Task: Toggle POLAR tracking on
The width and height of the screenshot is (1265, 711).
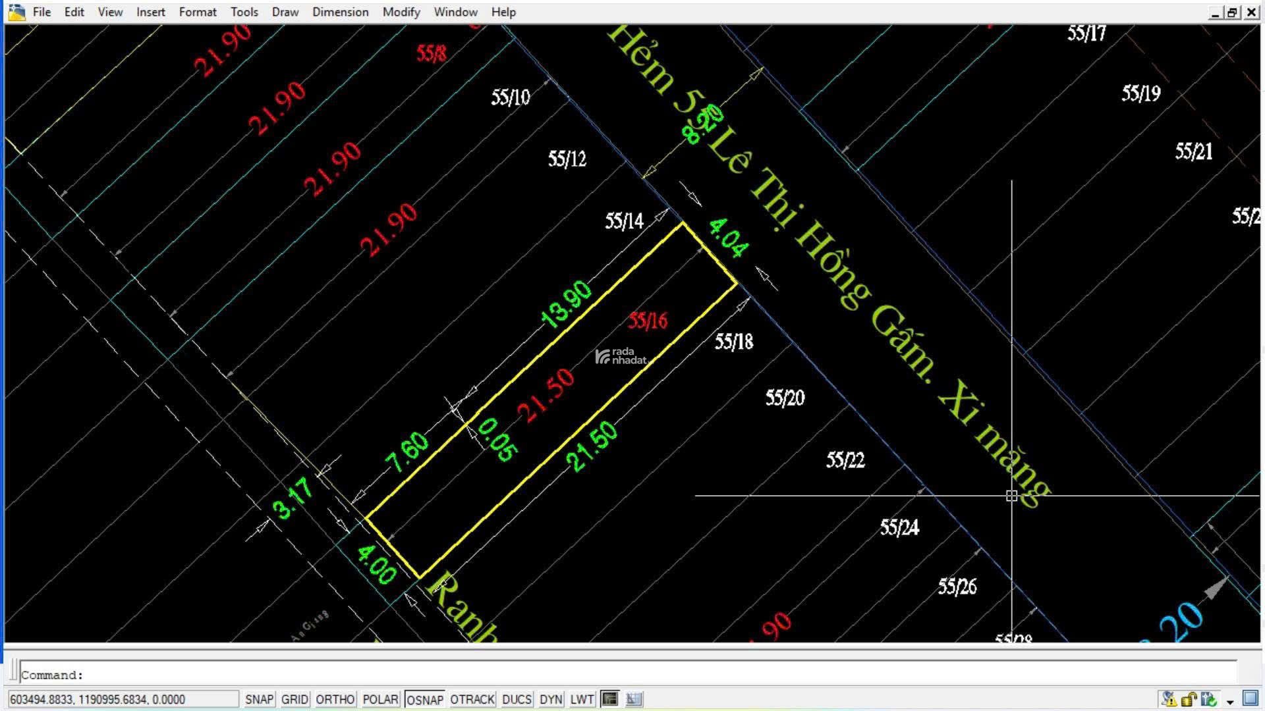Action: coord(380,699)
